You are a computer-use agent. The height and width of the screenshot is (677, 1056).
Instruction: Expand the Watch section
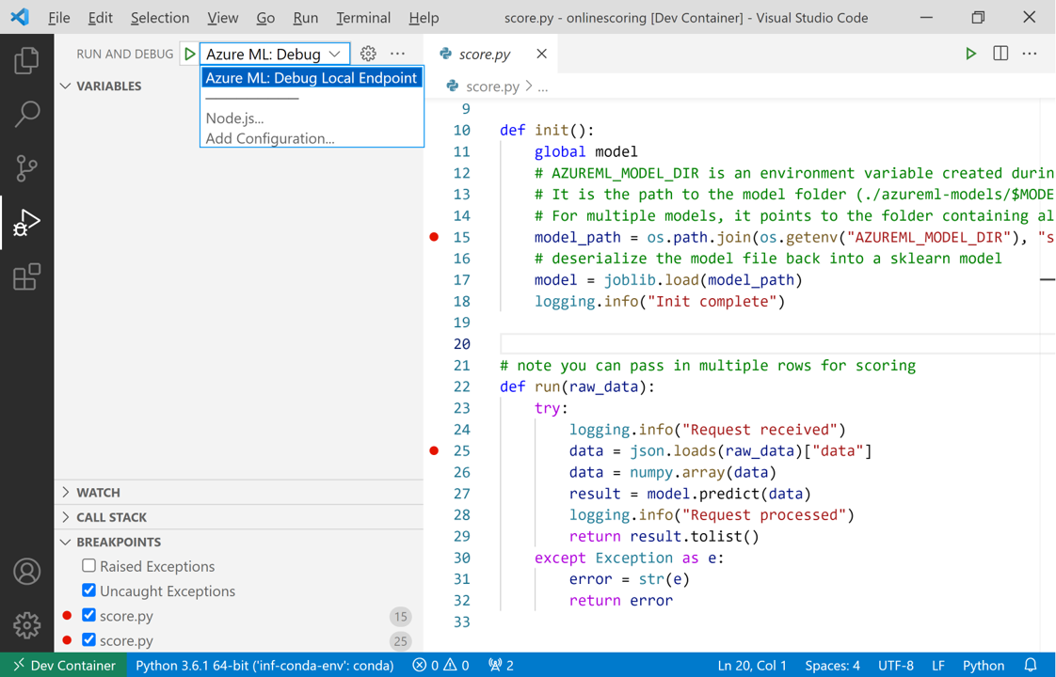click(x=98, y=493)
